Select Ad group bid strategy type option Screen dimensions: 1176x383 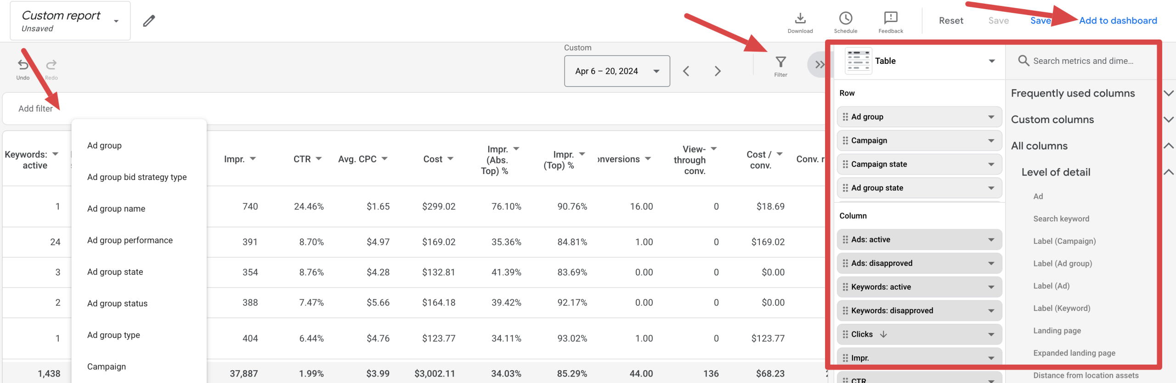pos(137,177)
